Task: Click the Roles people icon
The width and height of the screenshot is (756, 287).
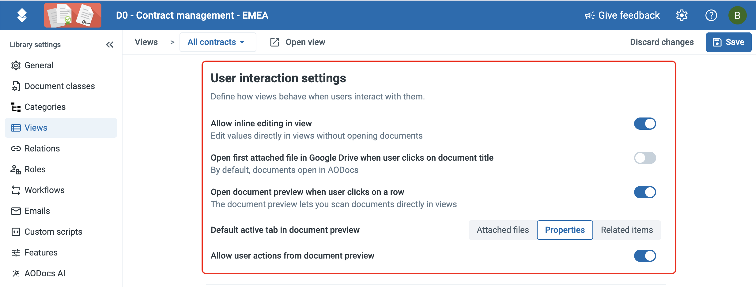Action: point(16,170)
